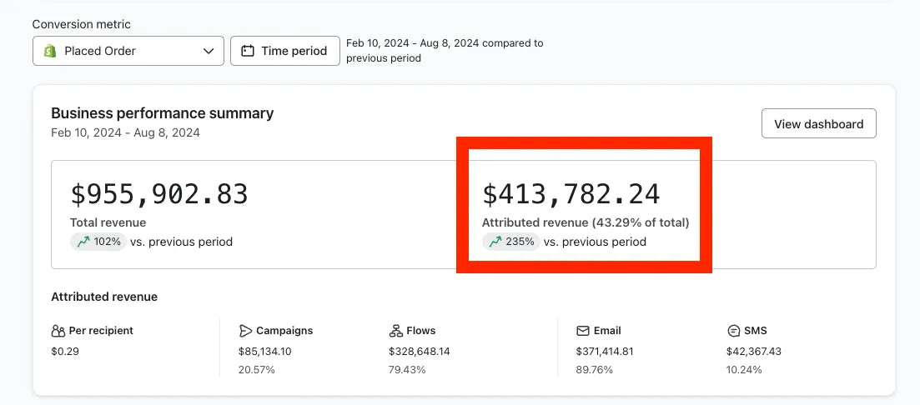The image size is (920, 405).
Task: Click the Per recipient people icon
Action: pyautogui.click(x=58, y=331)
